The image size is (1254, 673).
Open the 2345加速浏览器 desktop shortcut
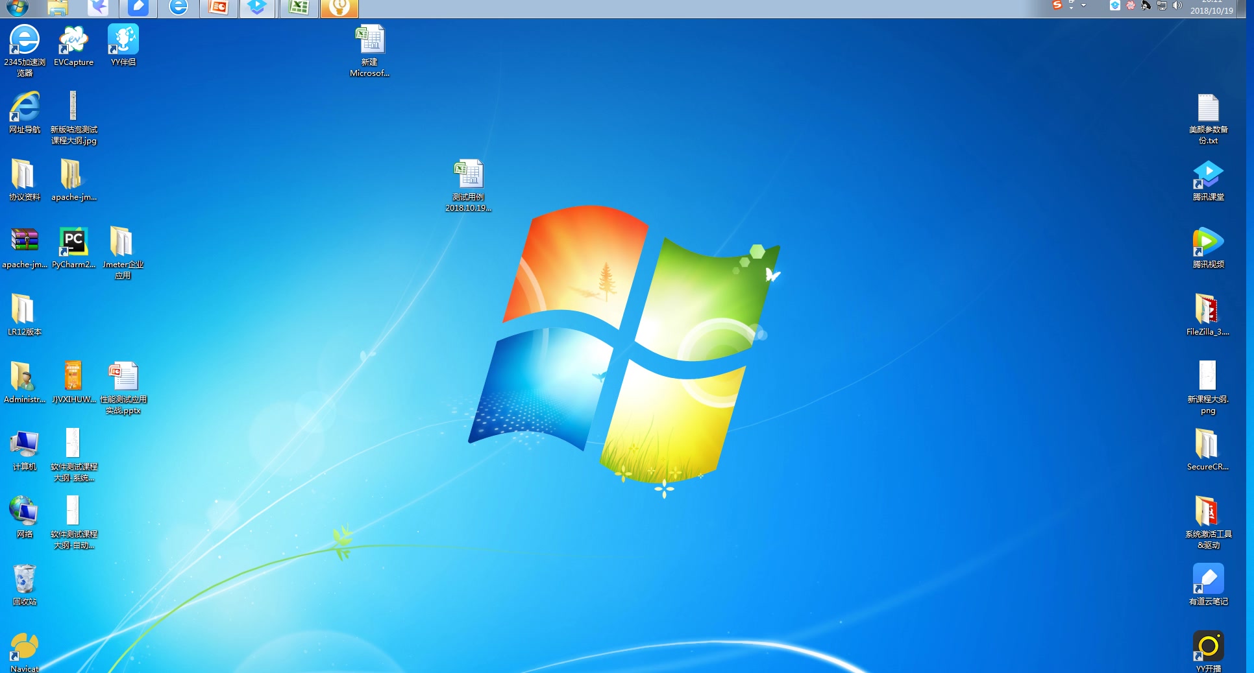[x=25, y=50]
